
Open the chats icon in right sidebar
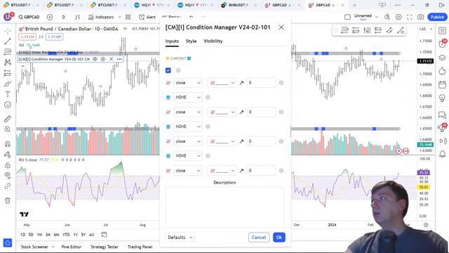point(443,115)
